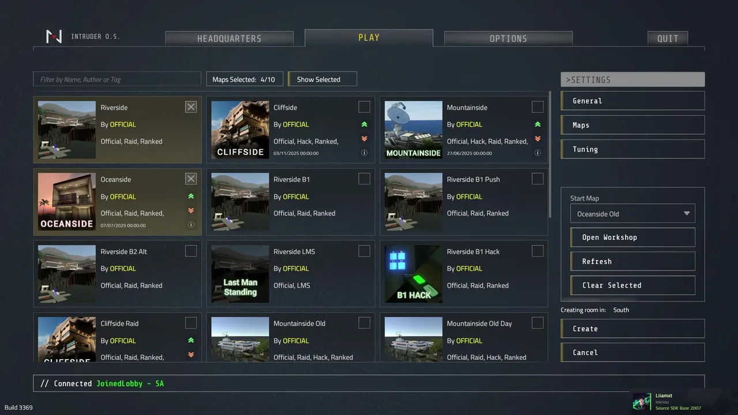The image size is (738, 415).
Task: Enable the Riverside B1 Hack checkbox
Action: (537, 251)
